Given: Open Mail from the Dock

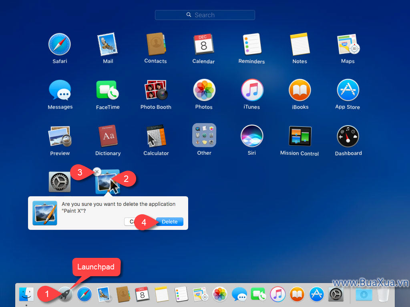Looking at the screenshot, I should 104,294.
